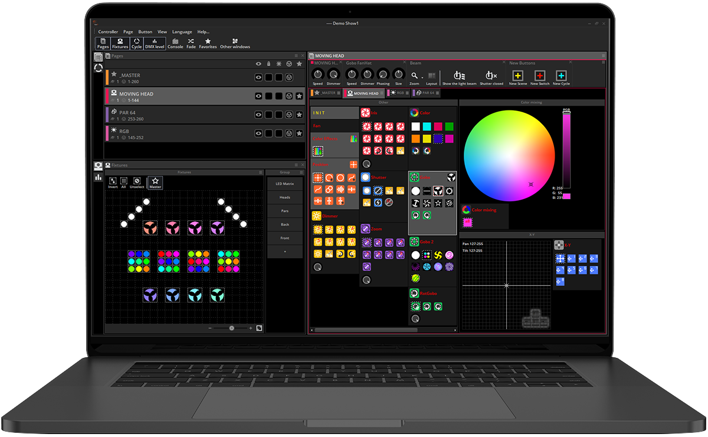The height and width of the screenshot is (437, 708).
Task: Click the Show the light beam icon
Action: (x=459, y=74)
